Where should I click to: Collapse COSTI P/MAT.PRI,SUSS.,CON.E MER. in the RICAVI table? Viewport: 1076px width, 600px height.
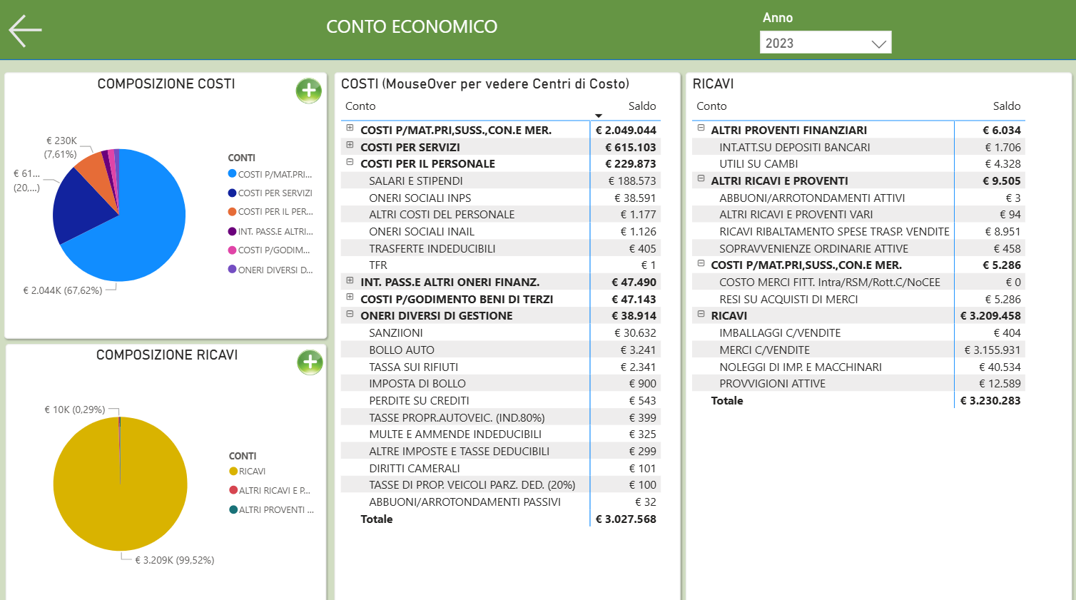coord(701,263)
